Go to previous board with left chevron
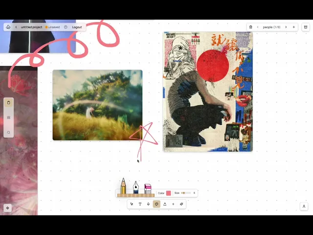The image size is (313, 235). click(258, 27)
